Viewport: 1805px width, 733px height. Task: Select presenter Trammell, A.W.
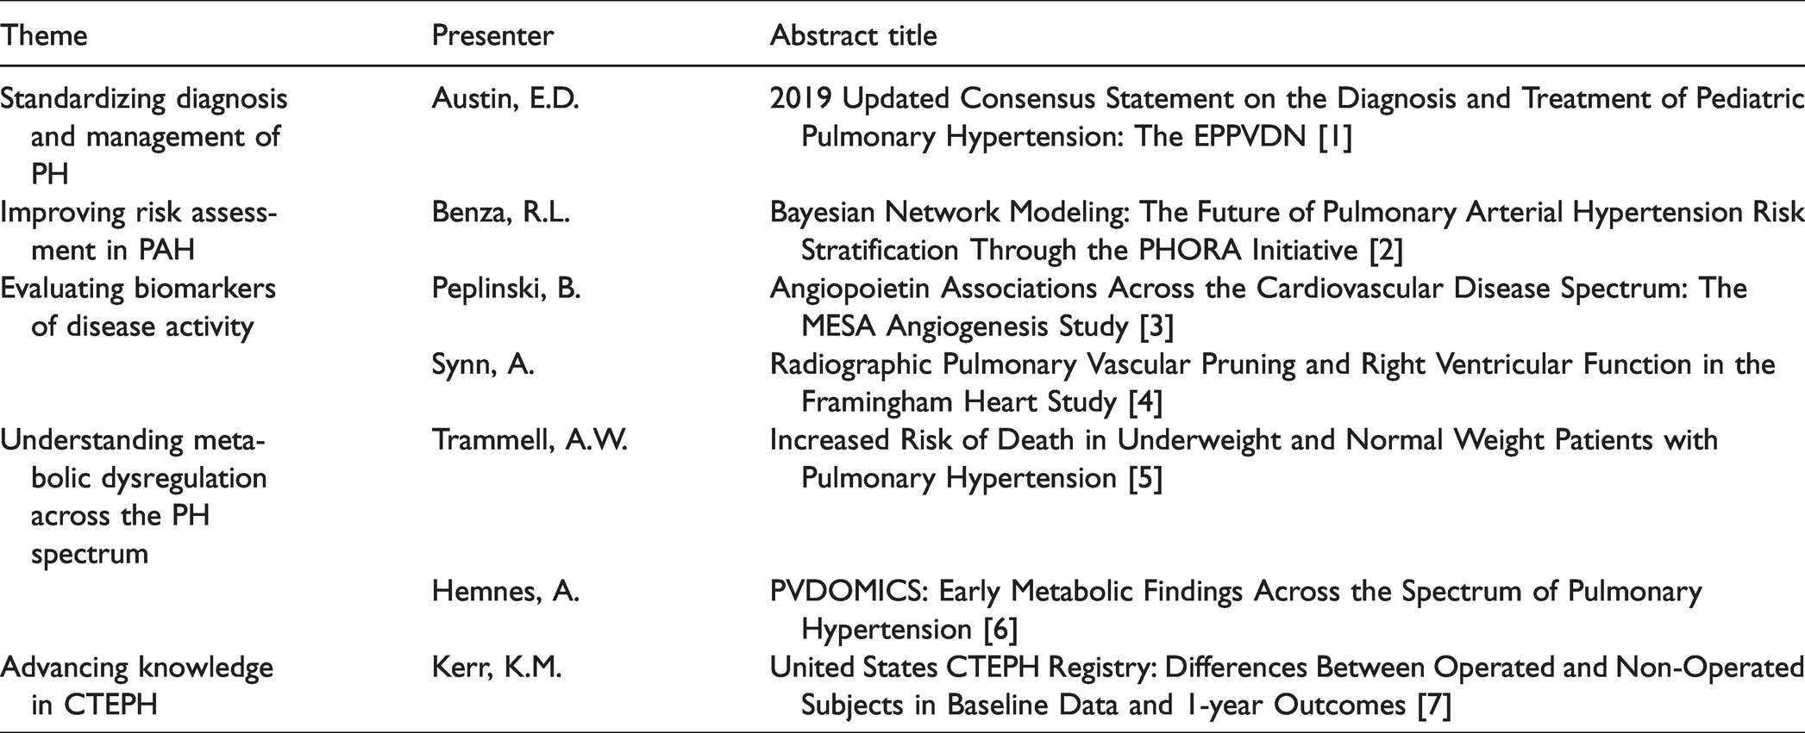click(530, 440)
